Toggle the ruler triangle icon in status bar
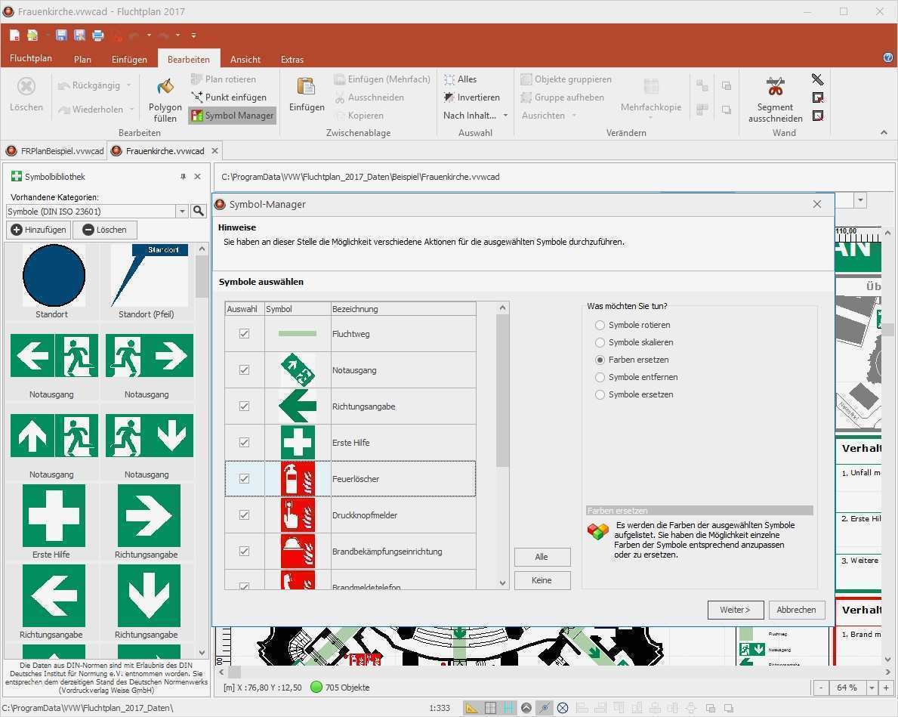Screen dimensions: 898x717 coord(472,708)
